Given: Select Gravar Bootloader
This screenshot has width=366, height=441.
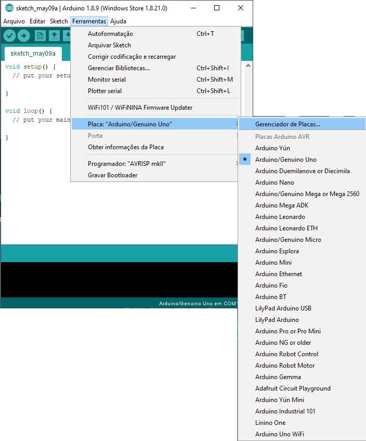Looking at the screenshot, I should coord(155,175).
